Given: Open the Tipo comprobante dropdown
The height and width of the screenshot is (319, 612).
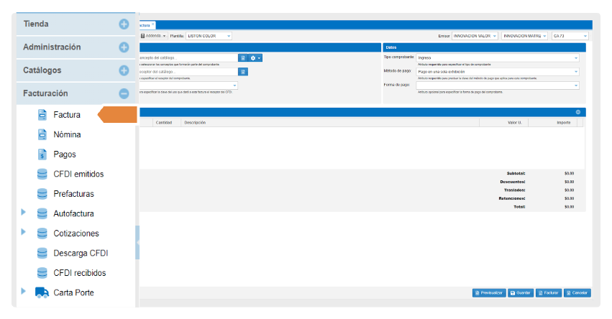Looking at the screenshot, I should coord(498,57).
